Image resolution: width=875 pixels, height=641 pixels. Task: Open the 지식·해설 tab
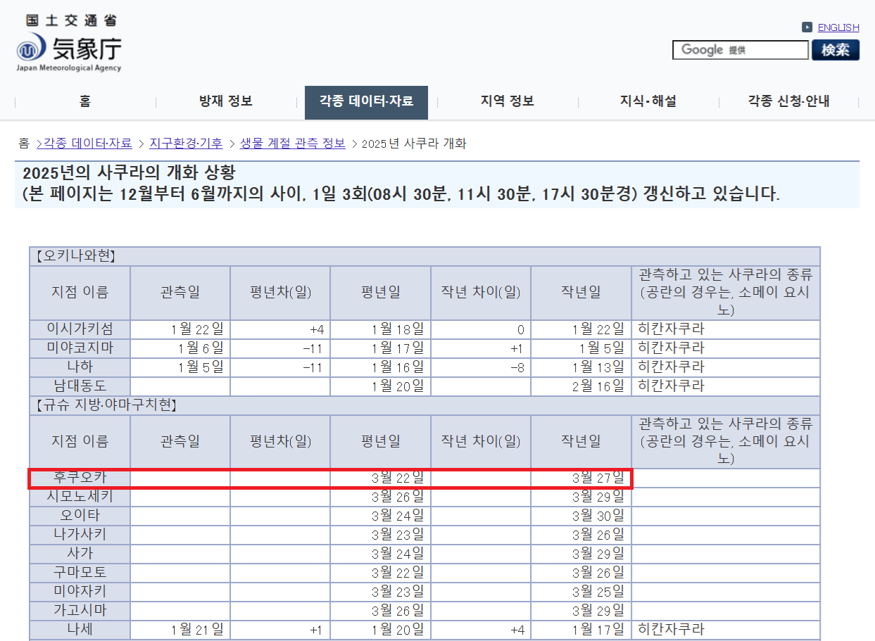pyautogui.click(x=648, y=102)
